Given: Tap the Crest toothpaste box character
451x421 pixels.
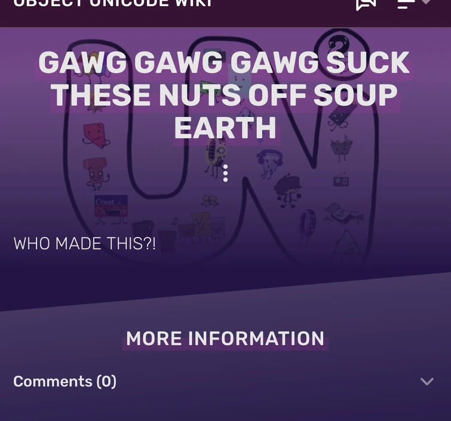Looking at the screenshot, I should point(111,209).
